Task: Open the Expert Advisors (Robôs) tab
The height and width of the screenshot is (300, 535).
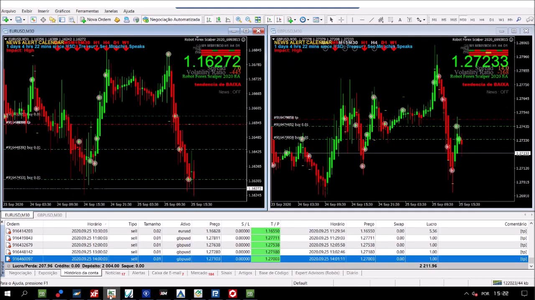Action: [317, 273]
